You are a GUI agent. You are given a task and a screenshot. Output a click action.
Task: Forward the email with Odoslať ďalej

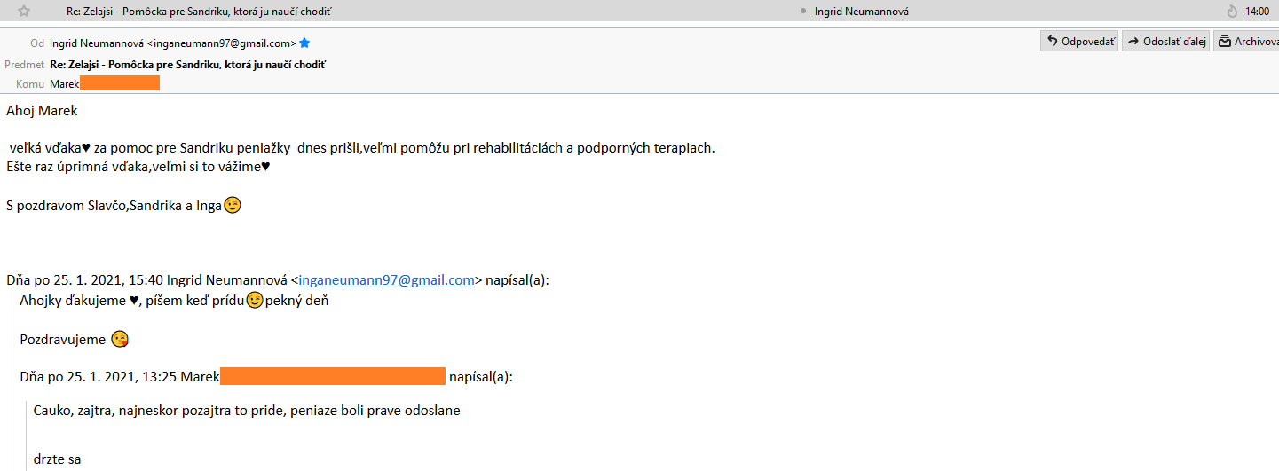(x=1166, y=42)
